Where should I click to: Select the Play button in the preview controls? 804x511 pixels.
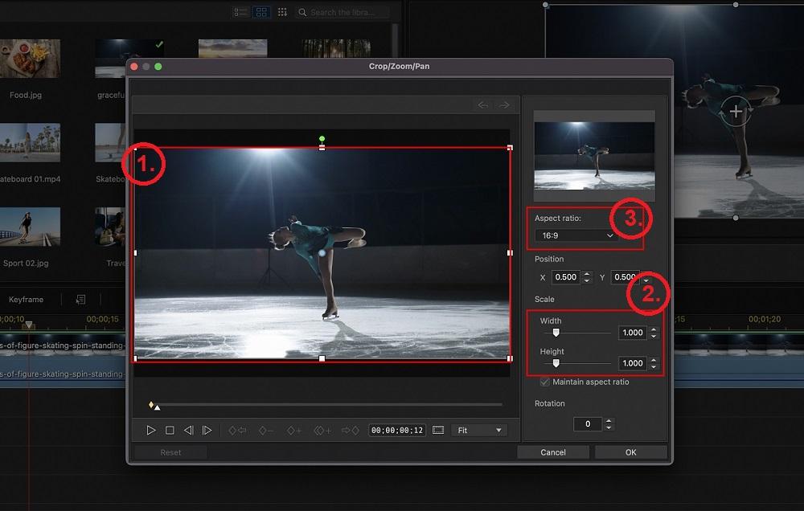point(151,430)
